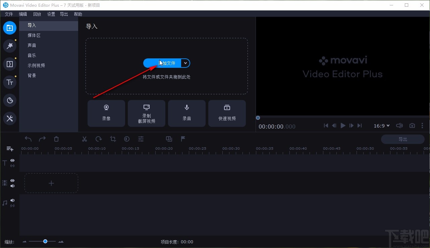The height and width of the screenshot is (248, 430).
Task: Click the Picture-in-picture overlay icon
Action: pyautogui.click(x=169, y=139)
